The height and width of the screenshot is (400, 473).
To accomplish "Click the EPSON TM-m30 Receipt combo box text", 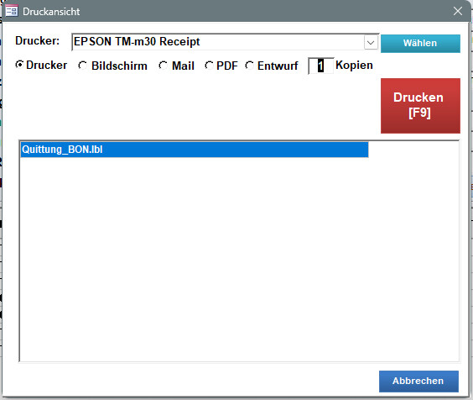I will (x=137, y=42).
